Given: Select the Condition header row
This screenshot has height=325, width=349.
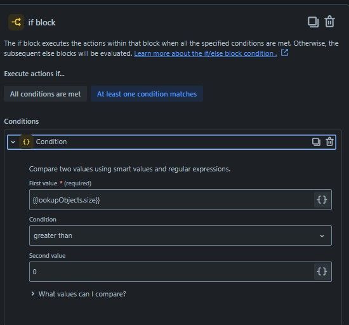Looking at the screenshot, I should coord(171,142).
